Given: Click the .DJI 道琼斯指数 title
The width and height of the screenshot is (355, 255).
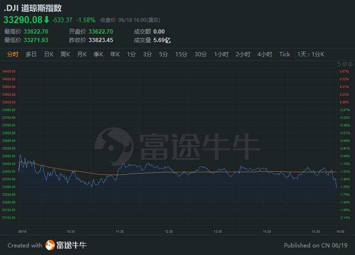Looking at the screenshot, I should (33, 8).
